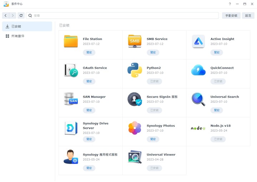Click the Synology application service user icon
This screenshot has height=182, width=257.
[71, 157]
